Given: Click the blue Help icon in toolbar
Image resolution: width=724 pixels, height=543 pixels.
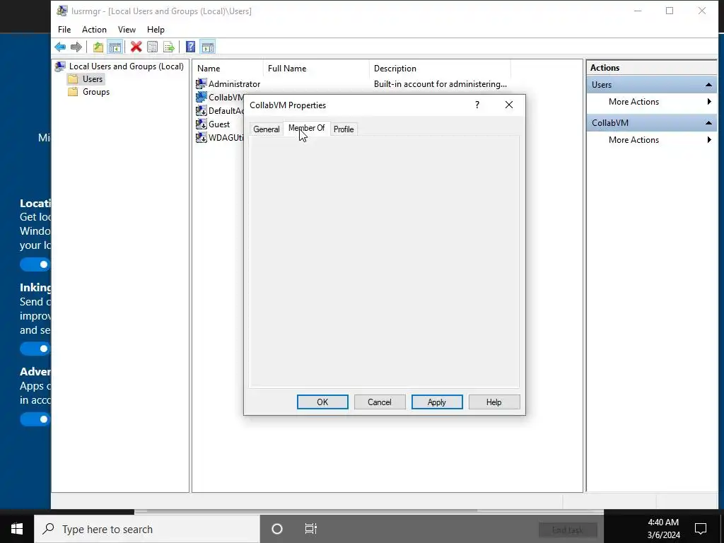Looking at the screenshot, I should tap(190, 47).
